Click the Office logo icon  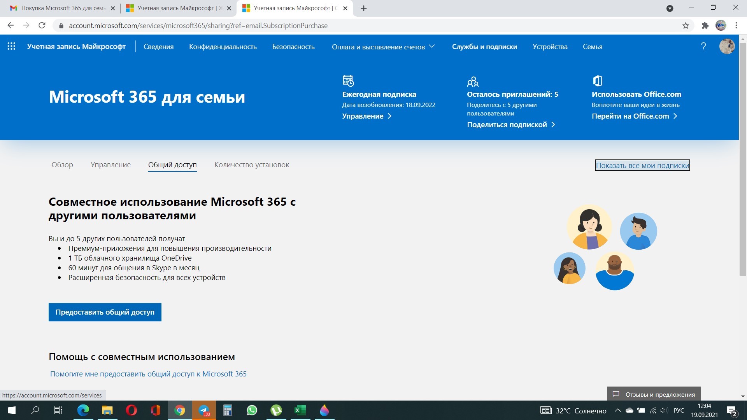pyautogui.click(x=597, y=80)
